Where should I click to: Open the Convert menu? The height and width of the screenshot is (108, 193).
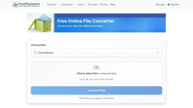click(x=52, y=5)
